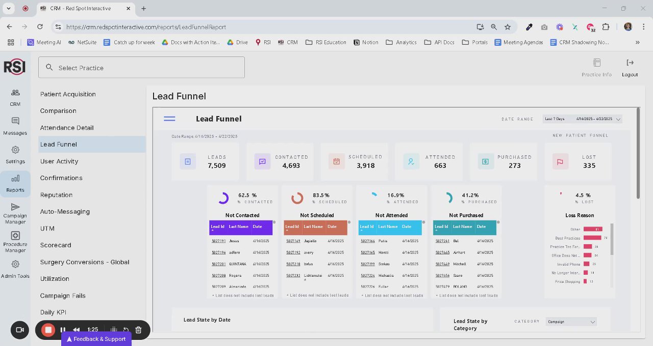The image size is (653, 346).
Task: Sort Not Contacted by Lead Id
Action: pos(217,226)
